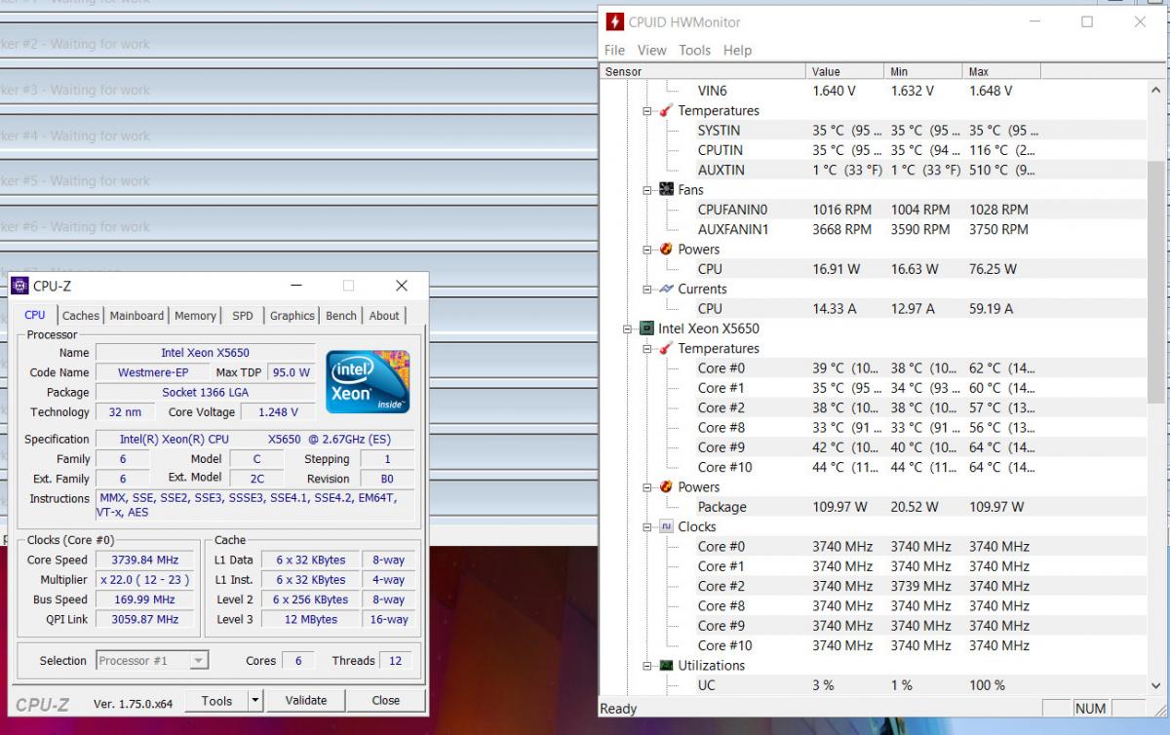Click the Utilizations node icon
This screenshot has height=735, width=1170.
665,666
